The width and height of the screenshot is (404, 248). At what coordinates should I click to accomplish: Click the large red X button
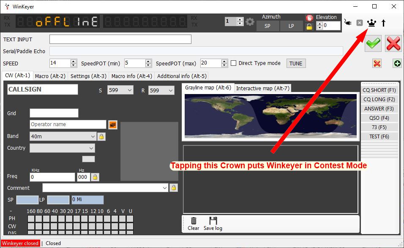click(x=393, y=43)
